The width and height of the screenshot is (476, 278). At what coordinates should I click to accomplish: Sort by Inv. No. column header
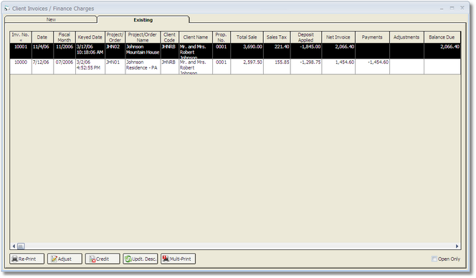click(x=21, y=37)
